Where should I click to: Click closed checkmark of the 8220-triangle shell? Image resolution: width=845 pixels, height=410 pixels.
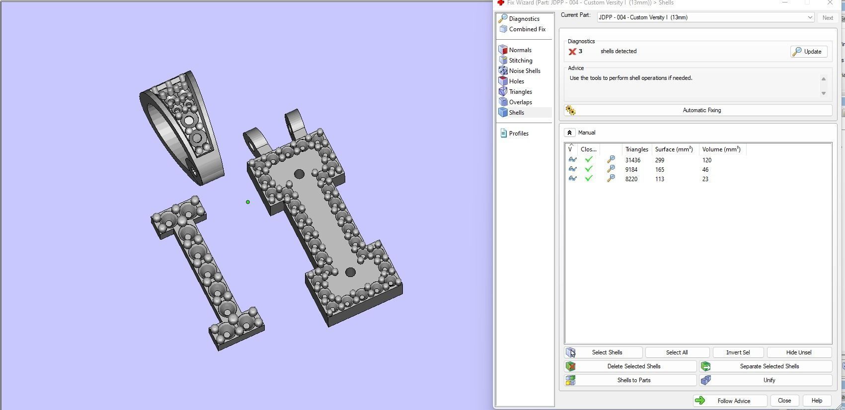[x=589, y=179]
